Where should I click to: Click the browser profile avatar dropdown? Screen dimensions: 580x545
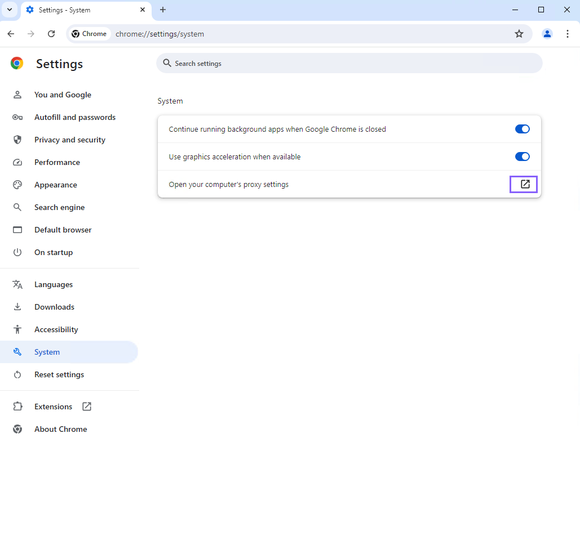[547, 34]
